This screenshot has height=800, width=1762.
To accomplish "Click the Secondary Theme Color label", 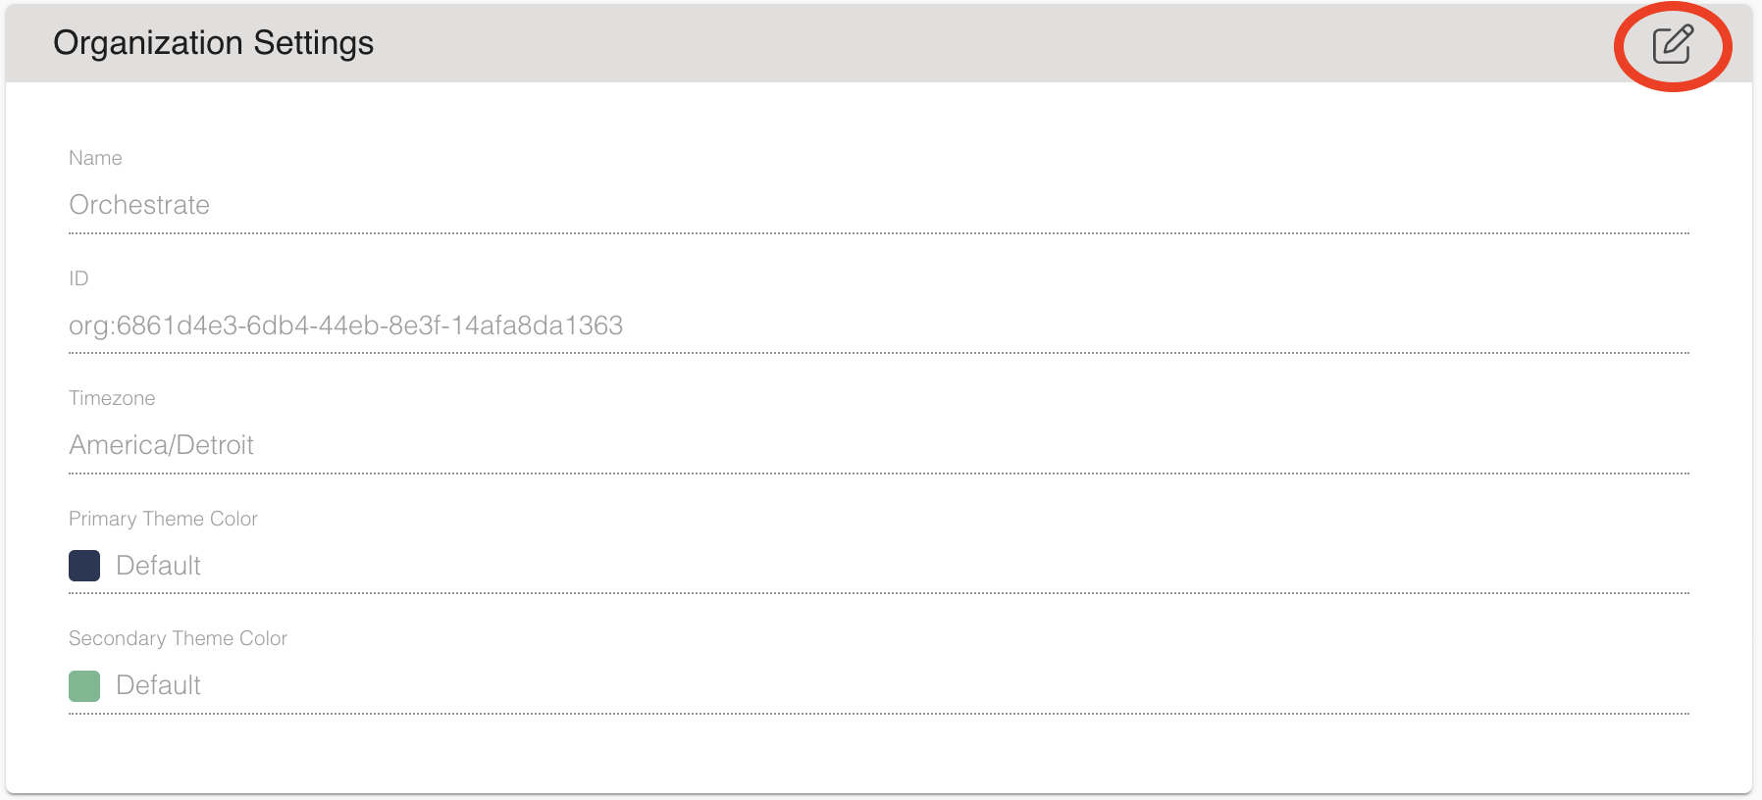I will [178, 638].
